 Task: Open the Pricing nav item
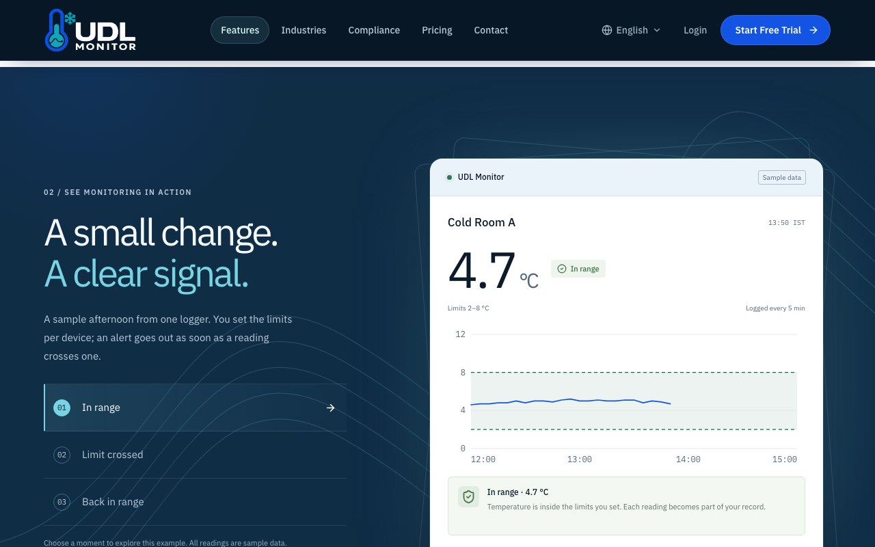click(437, 30)
